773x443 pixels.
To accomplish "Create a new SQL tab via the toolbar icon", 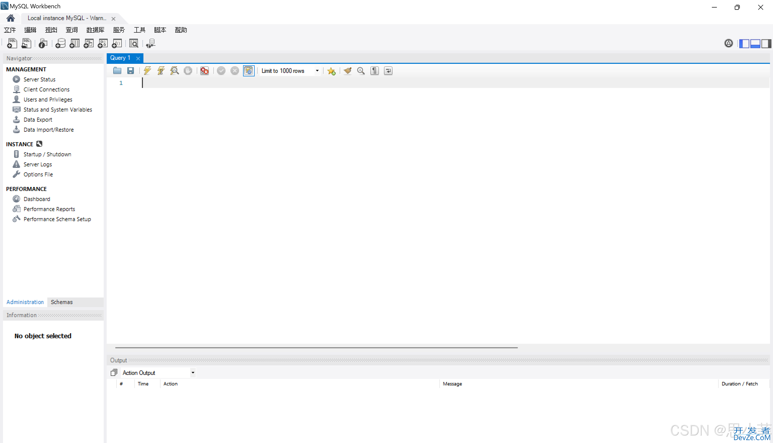I will [12, 43].
